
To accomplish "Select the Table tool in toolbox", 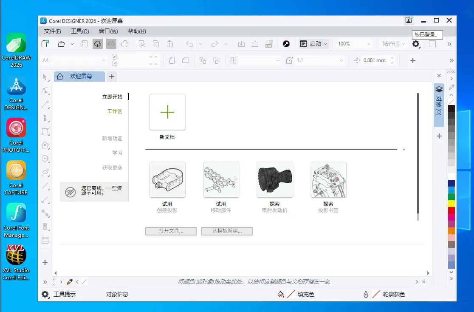I will (45, 240).
